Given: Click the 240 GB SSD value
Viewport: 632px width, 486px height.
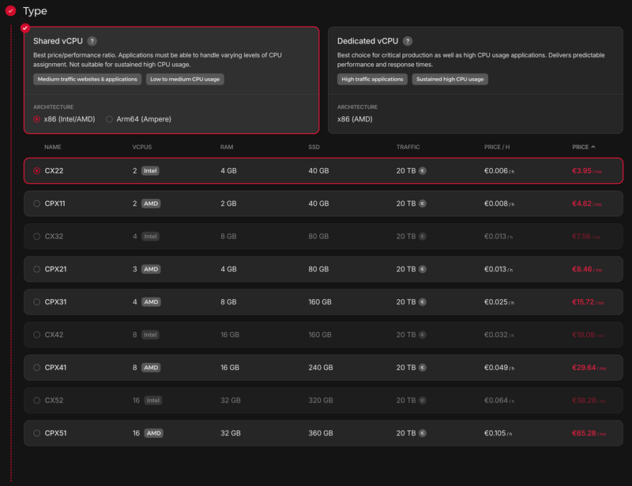Looking at the screenshot, I should click(x=321, y=368).
